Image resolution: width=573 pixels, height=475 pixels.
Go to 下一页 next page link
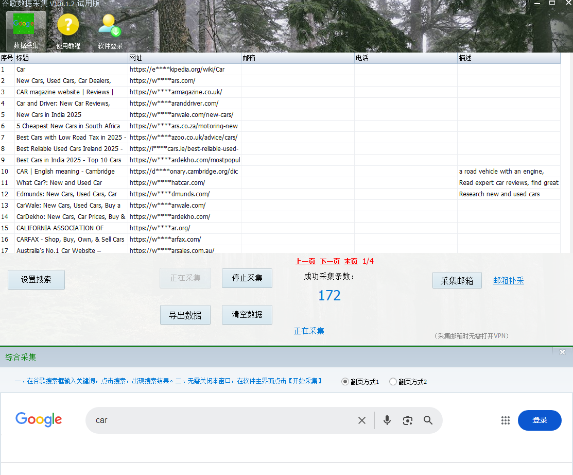[x=330, y=261]
